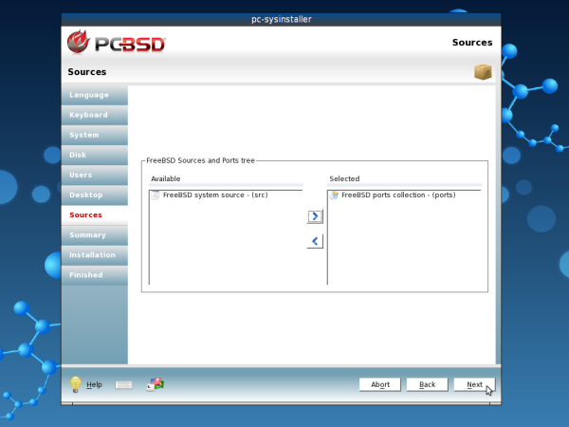Click the pc-sysinstaller title bar
Image resolution: width=569 pixels, height=427 pixels.
pyautogui.click(x=282, y=19)
